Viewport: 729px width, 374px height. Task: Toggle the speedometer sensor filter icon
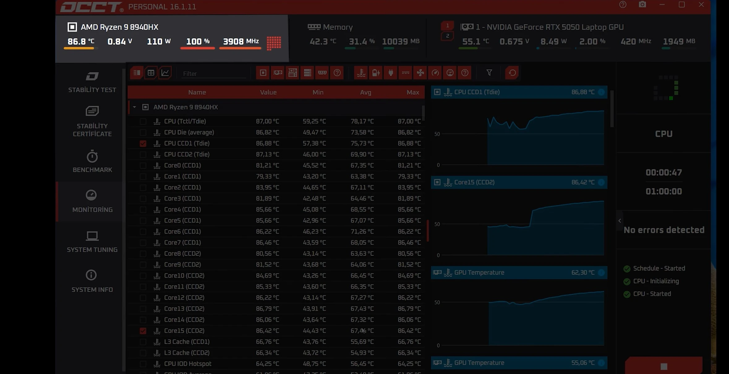pos(435,73)
